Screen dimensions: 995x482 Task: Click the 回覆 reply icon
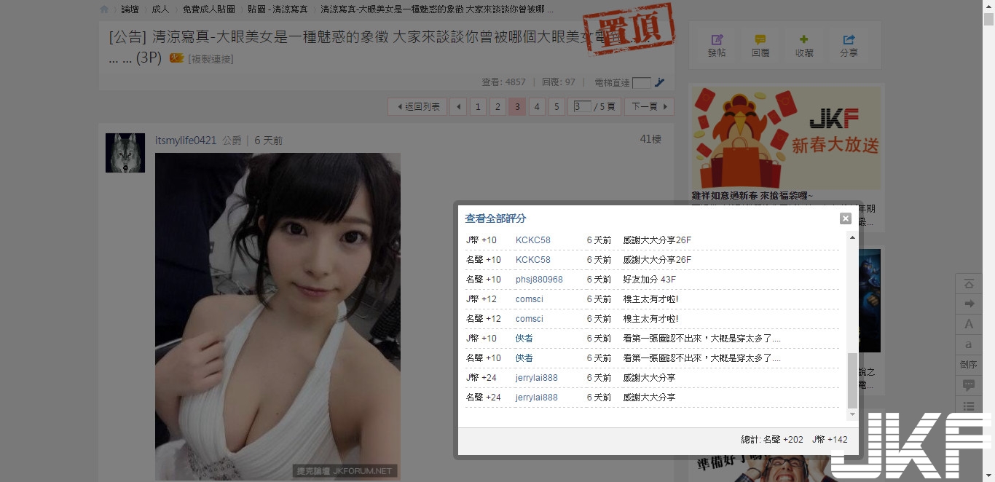tap(760, 45)
